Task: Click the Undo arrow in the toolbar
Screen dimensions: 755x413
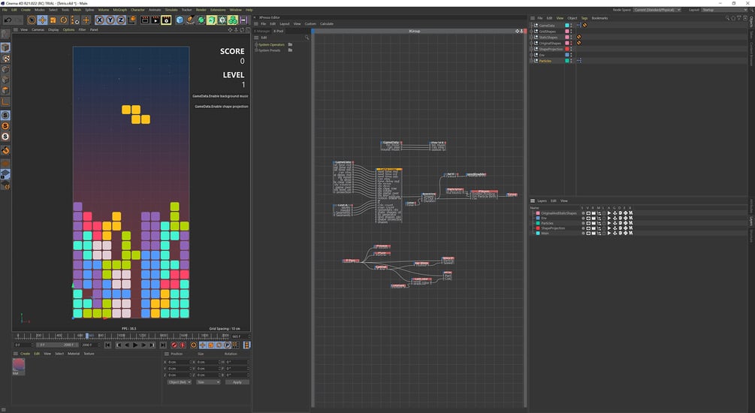Action: point(8,20)
